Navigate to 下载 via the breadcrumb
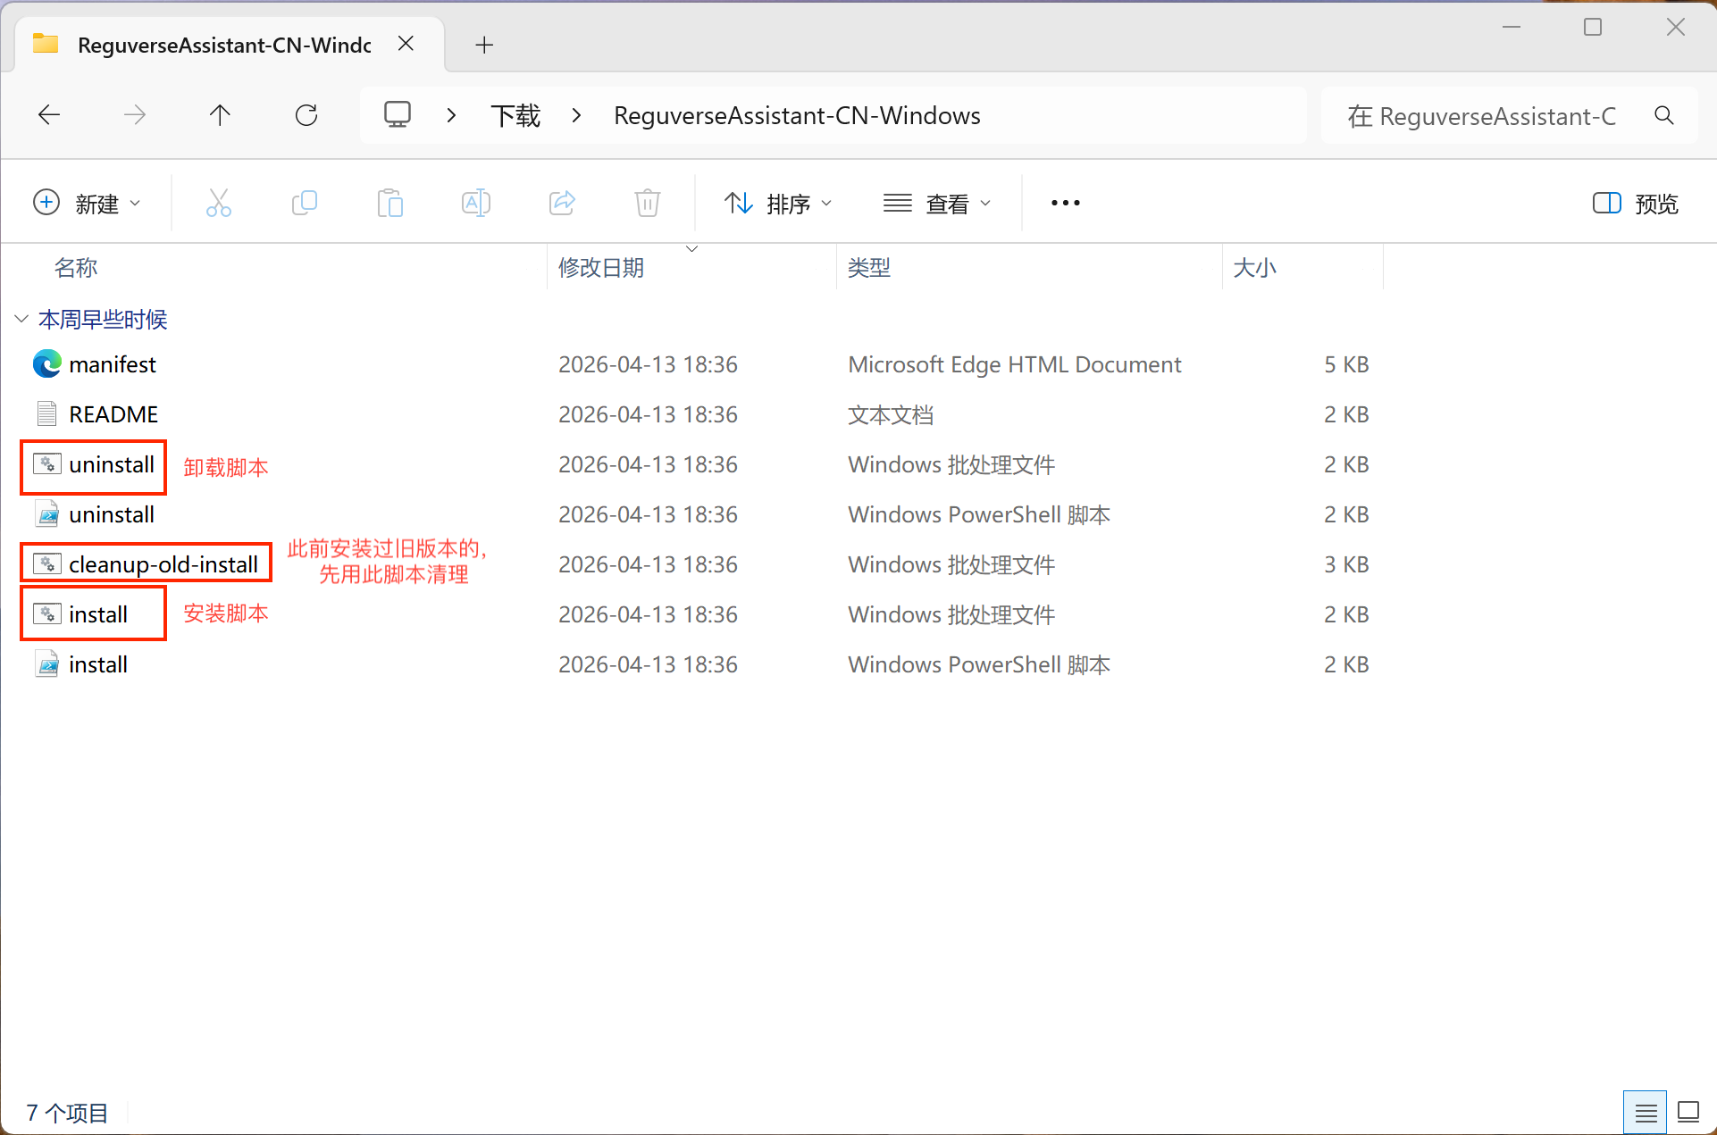 [x=515, y=114]
